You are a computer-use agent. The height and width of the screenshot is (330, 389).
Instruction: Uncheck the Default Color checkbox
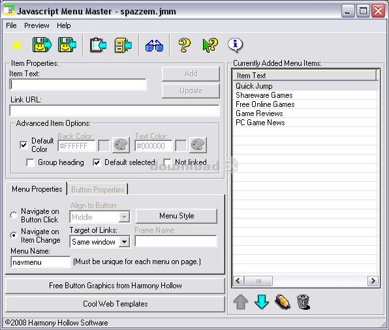click(x=23, y=145)
